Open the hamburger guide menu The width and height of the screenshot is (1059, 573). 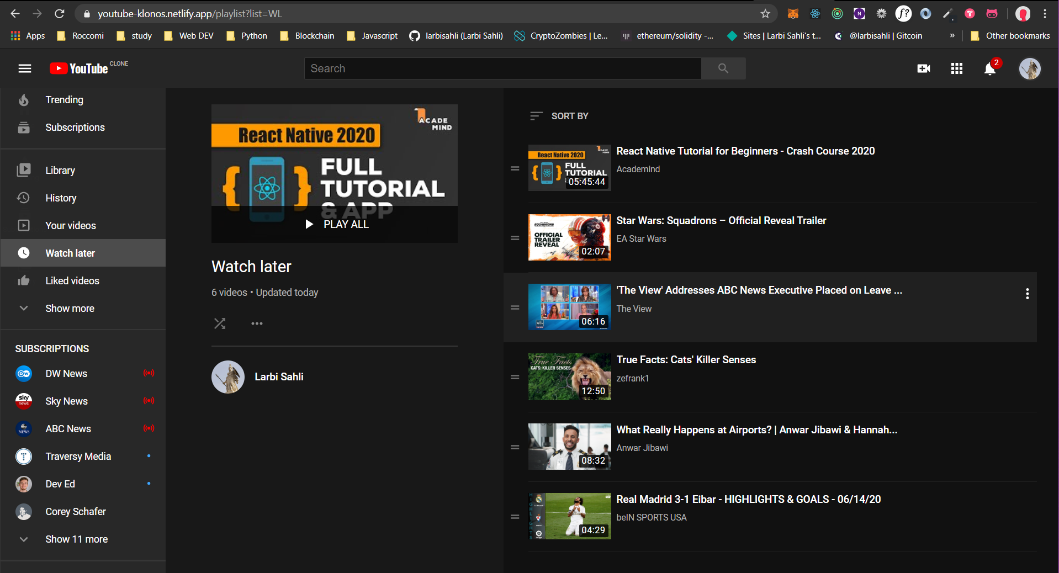tap(24, 68)
